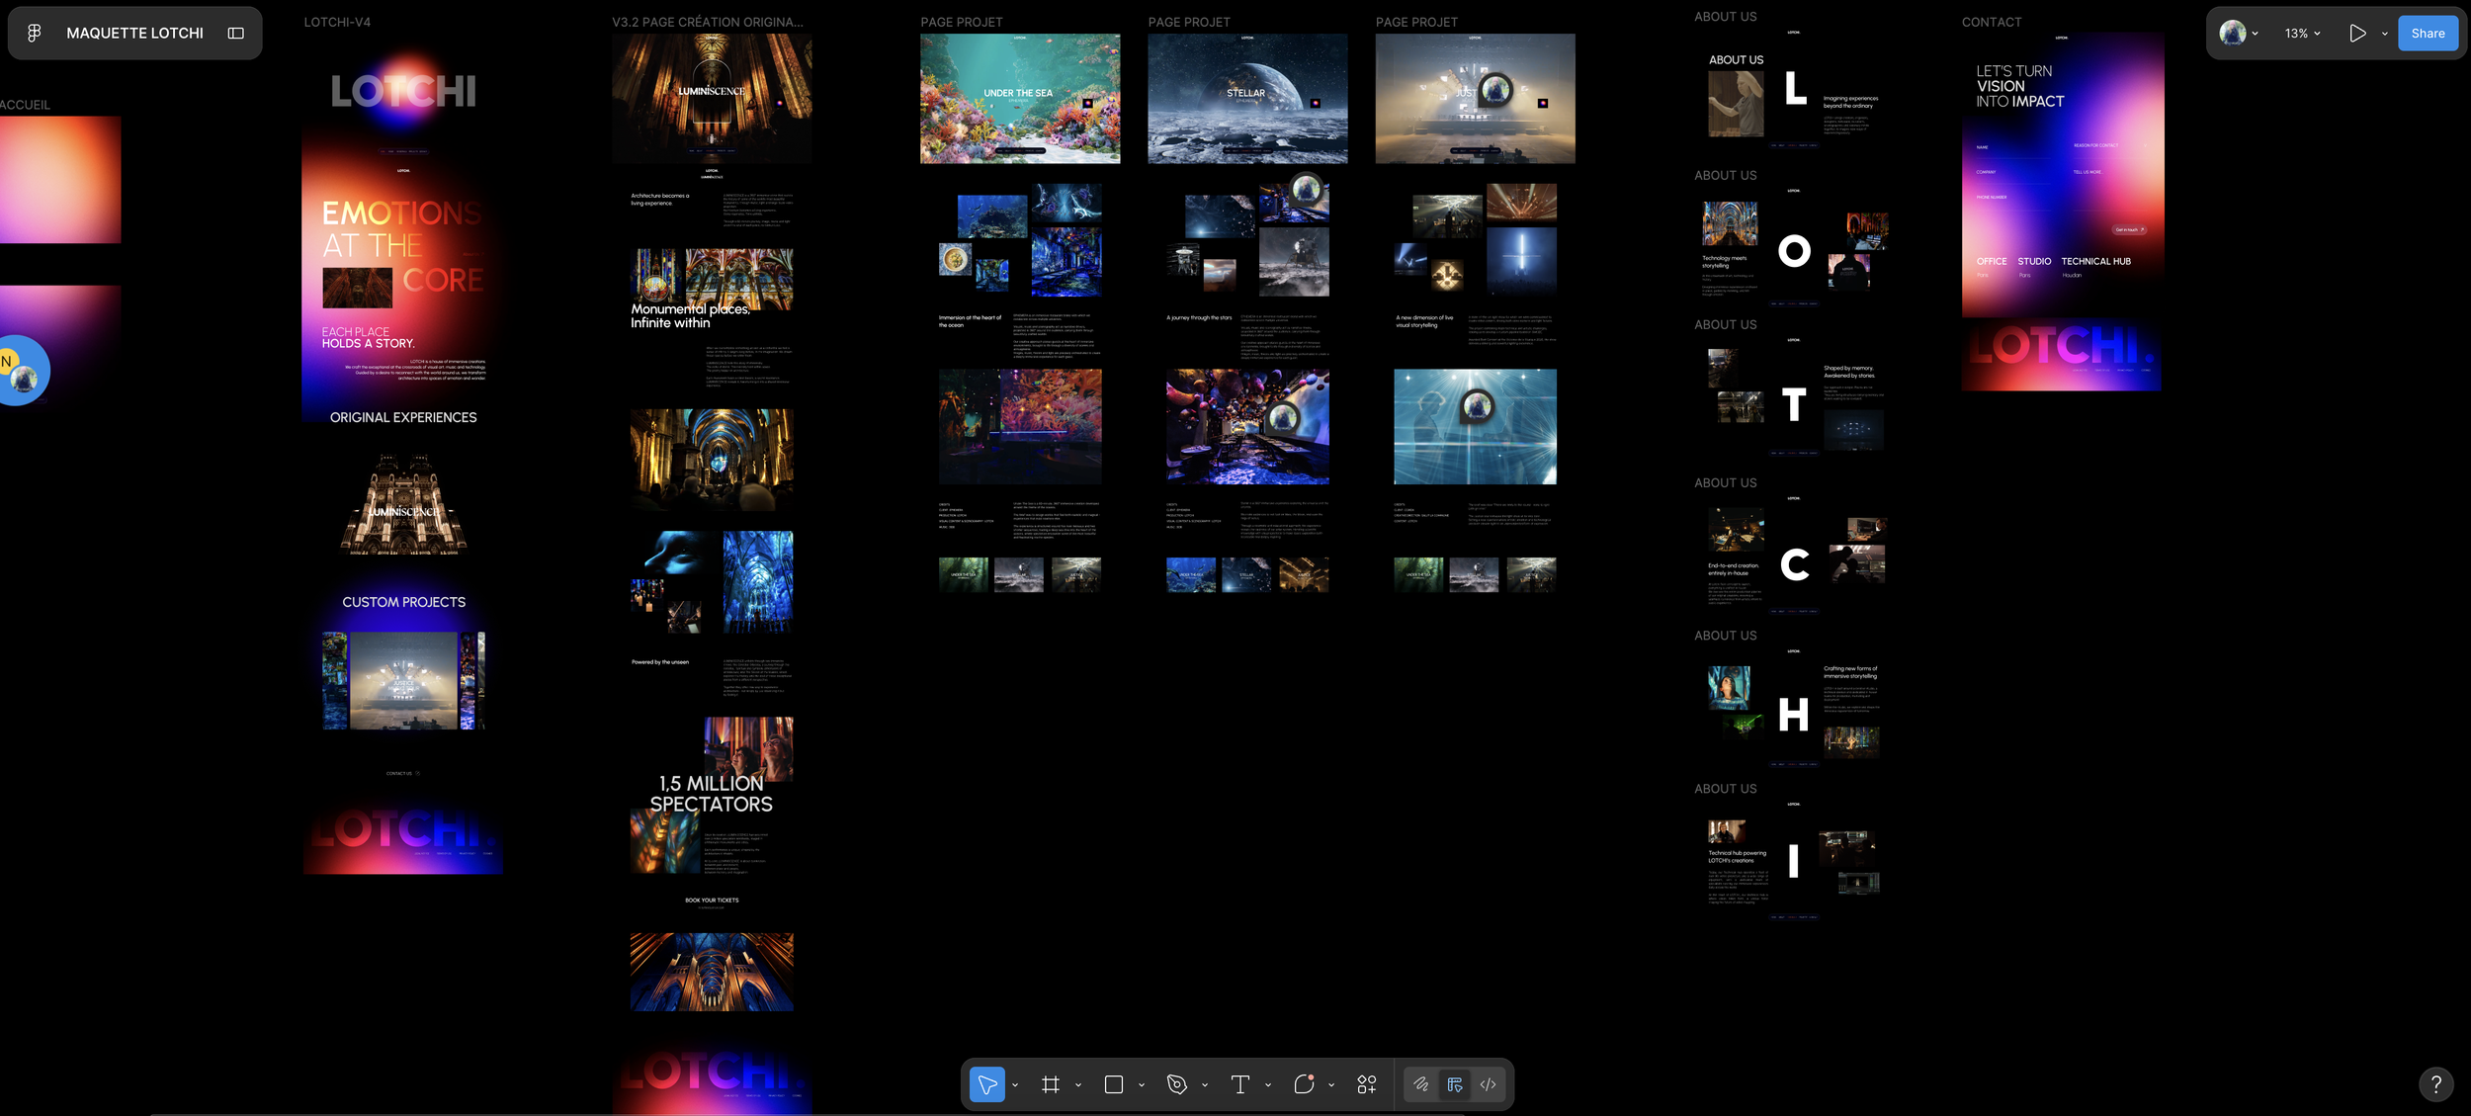Select PAGE PROJET label above Stellar frame

1189,22
